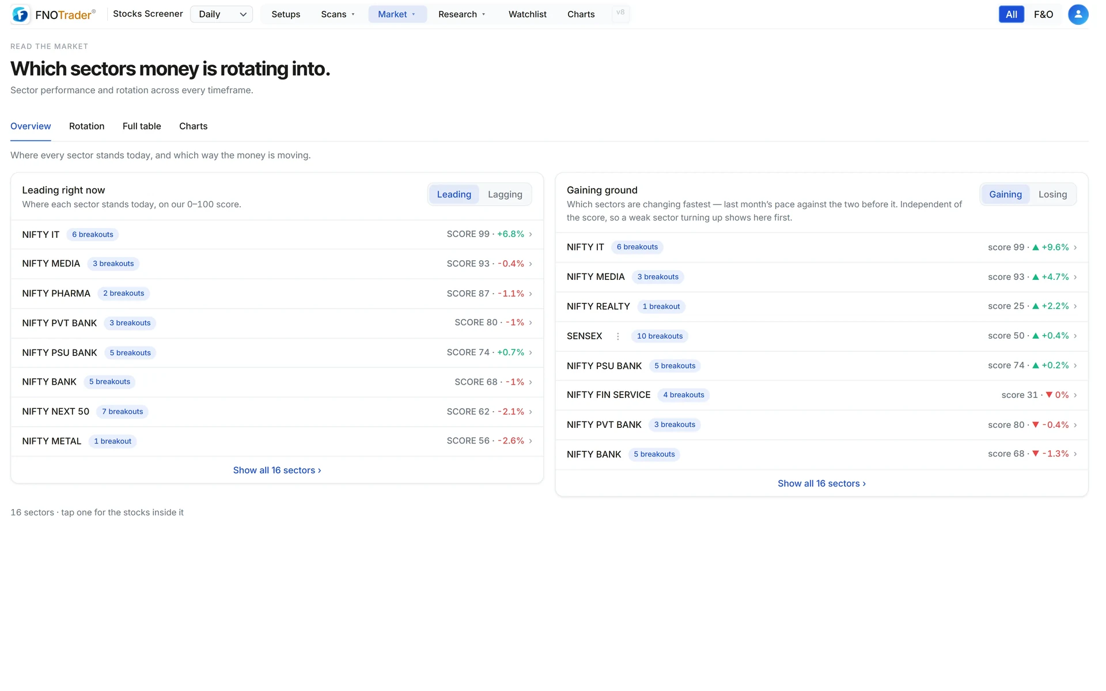Expand the Scans menu
The width and height of the screenshot is (1106, 691).
tap(338, 14)
